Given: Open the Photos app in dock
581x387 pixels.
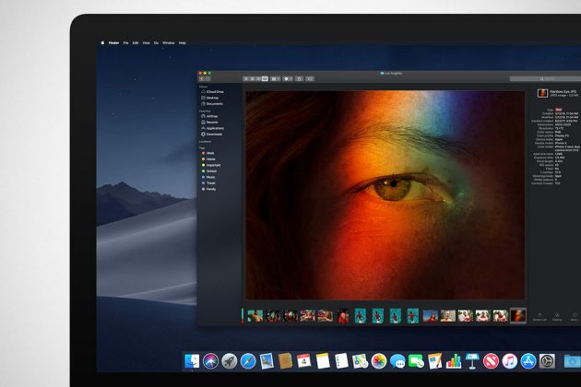Looking at the screenshot, I should 379,361.
